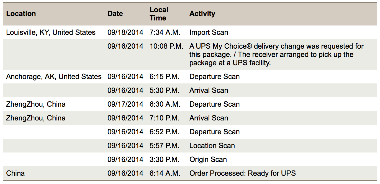Select the 10:08 P.M. time entry
Screen dimensions: 380x184
click(x=166, y=46)
